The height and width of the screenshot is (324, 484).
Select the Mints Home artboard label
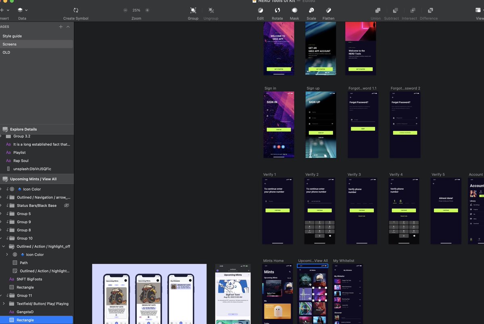pos(273,261)
